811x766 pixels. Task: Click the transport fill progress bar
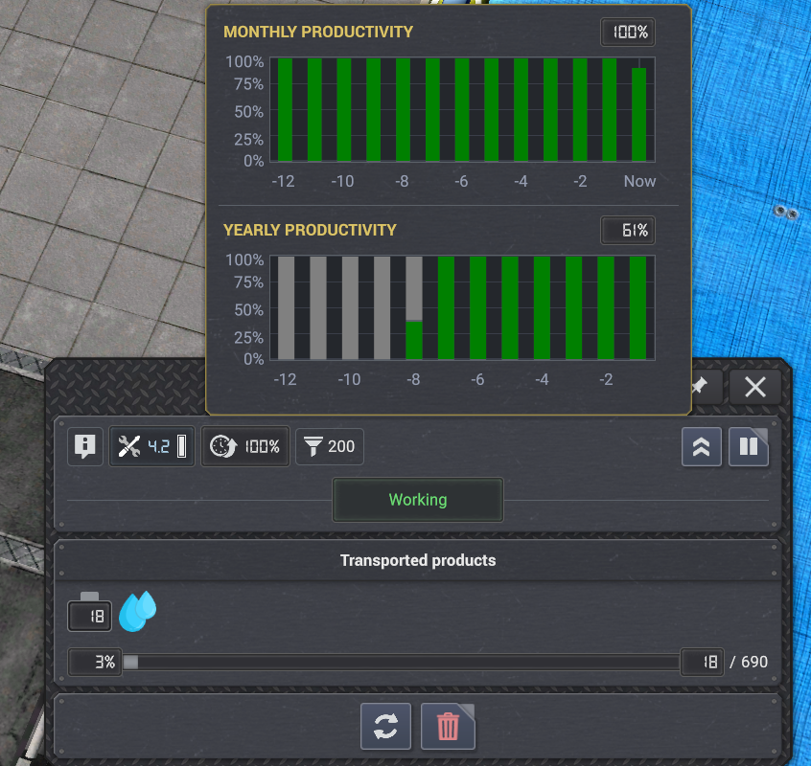click(x=401, y=662)
